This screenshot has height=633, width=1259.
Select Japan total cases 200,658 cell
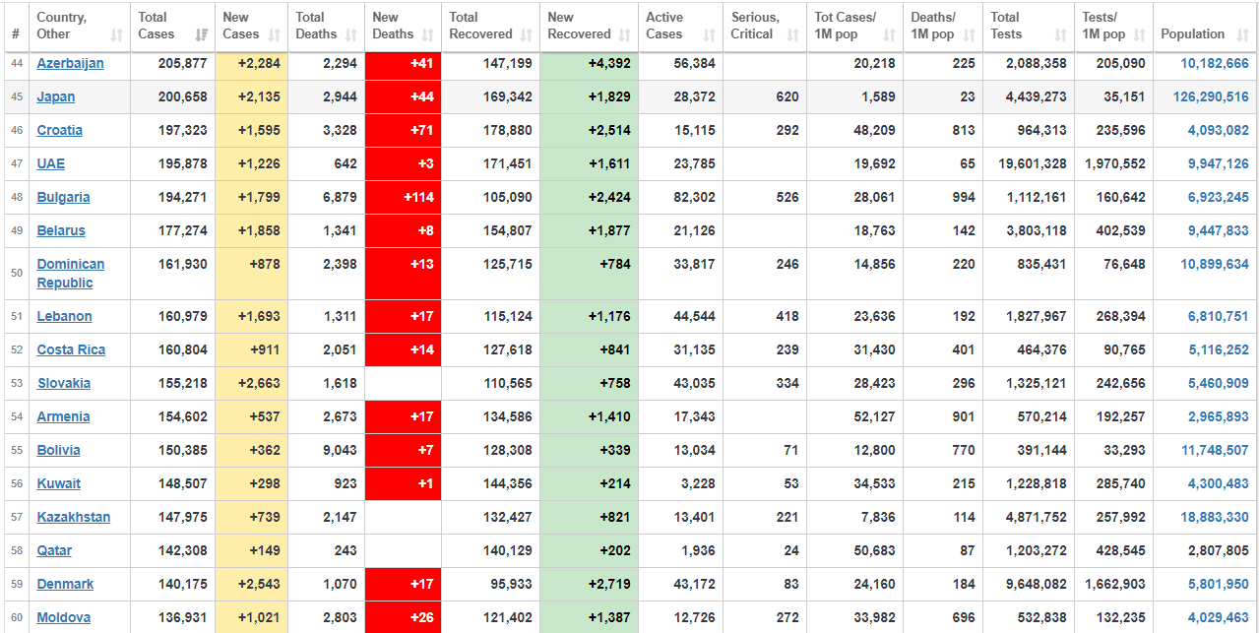point(173,96)
